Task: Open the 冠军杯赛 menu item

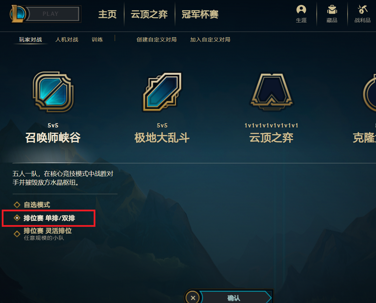Action: tap(200, 14)
